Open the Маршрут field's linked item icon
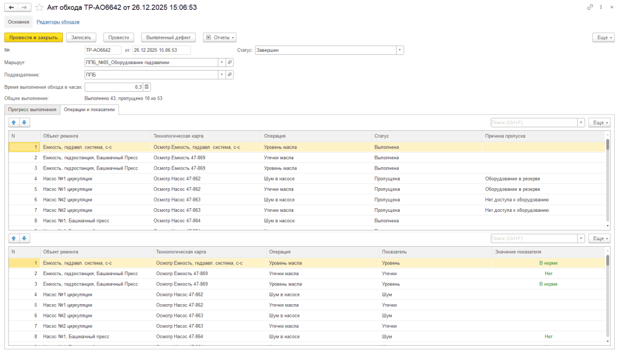This screenshot has width=619, height=353. 229,62
